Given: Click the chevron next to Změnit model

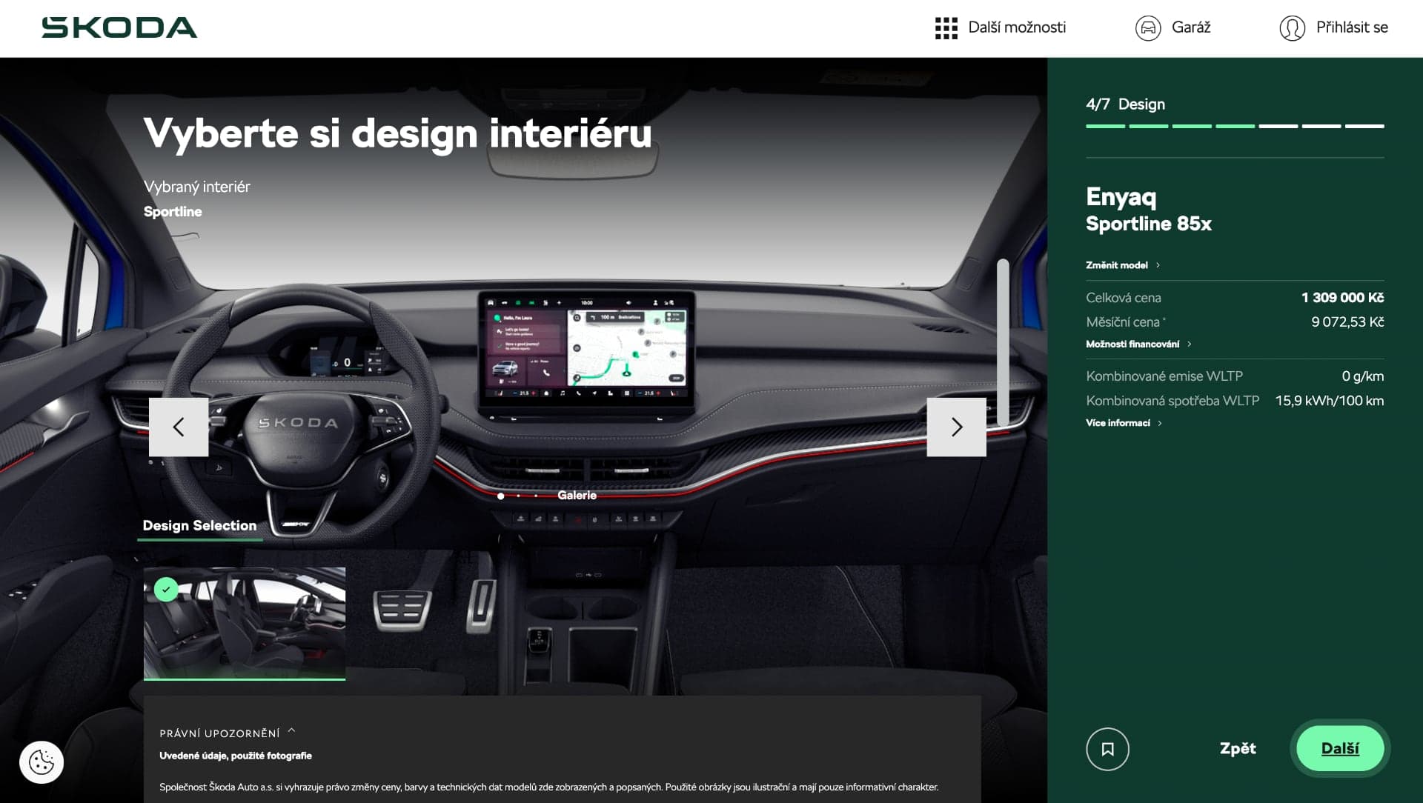Looking at the screenshot, I should 1158,265.
